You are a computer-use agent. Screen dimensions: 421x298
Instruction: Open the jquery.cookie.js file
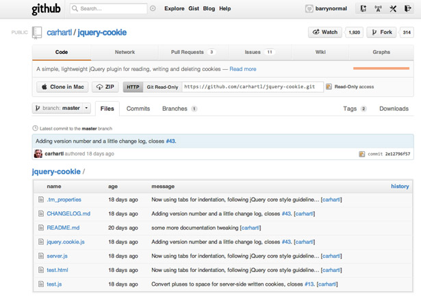(66, 242)
